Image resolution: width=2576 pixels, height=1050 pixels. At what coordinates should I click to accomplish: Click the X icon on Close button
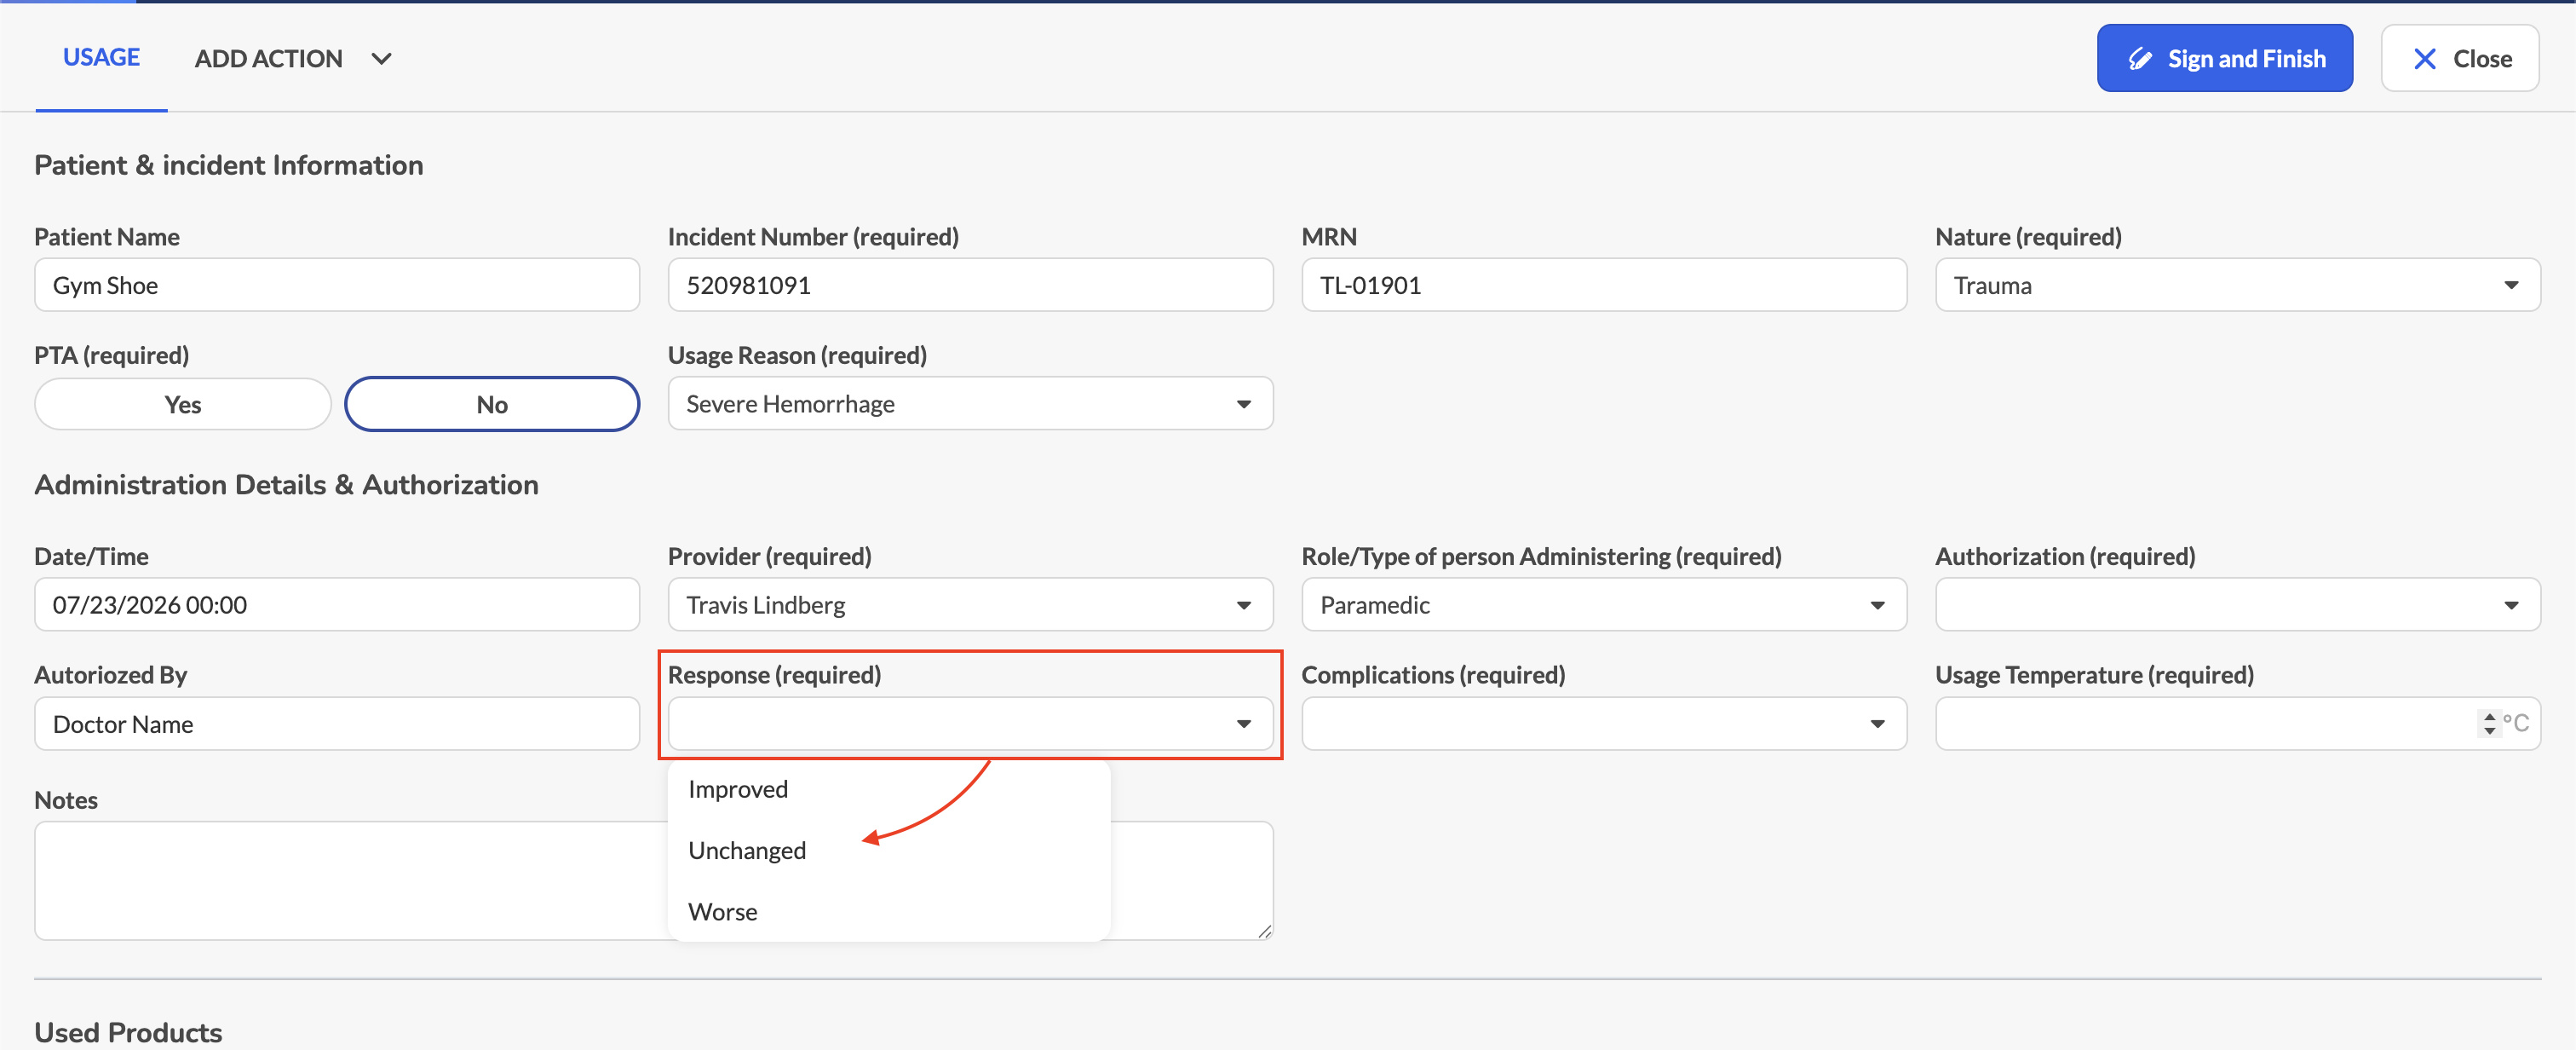click(x=2424, y=59)
